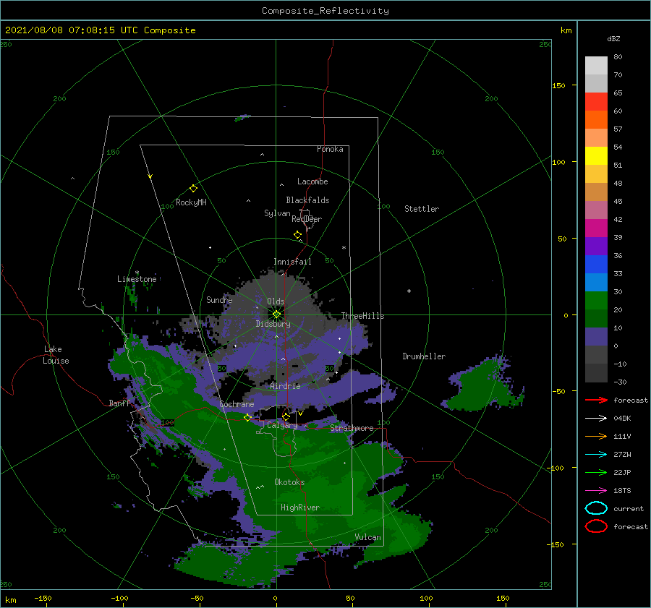Click the Banff label
Image resolution: width=651 pixels, height=608 pixels.
pyautogui.click(x=119, y=403)
